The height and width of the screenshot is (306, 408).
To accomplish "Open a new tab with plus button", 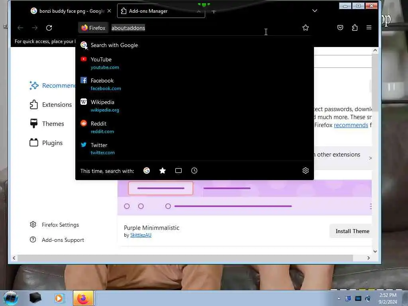I will point(214,12).
